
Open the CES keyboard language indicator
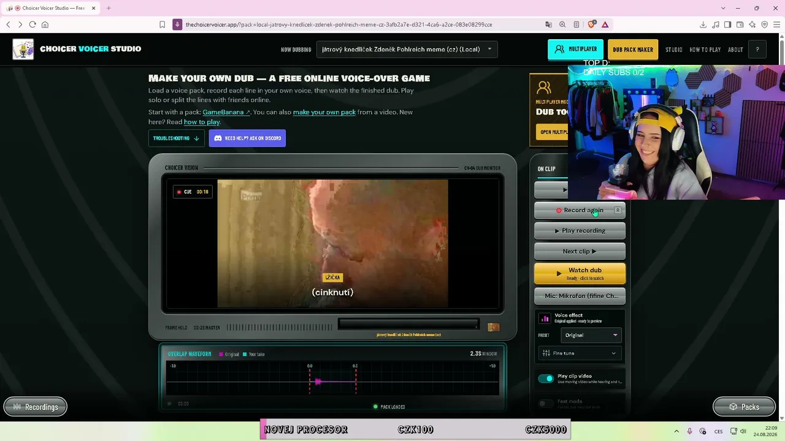pyautogui.click(x=718, y=431)
